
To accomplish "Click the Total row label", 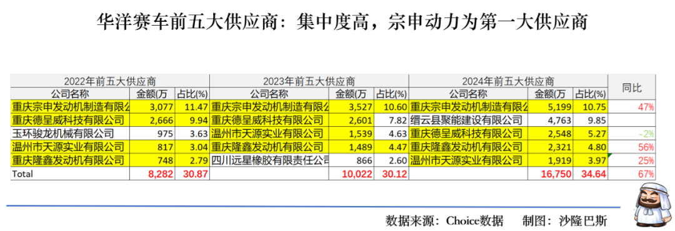I will (x=70, y=174).
